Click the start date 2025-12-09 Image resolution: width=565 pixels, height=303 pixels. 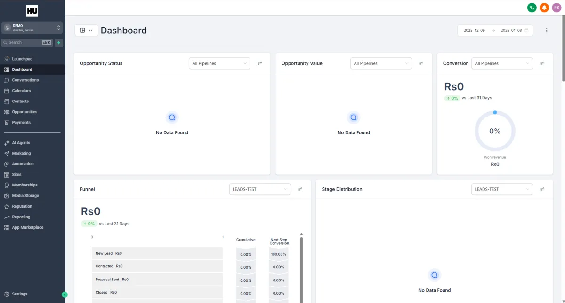point(474,31)
